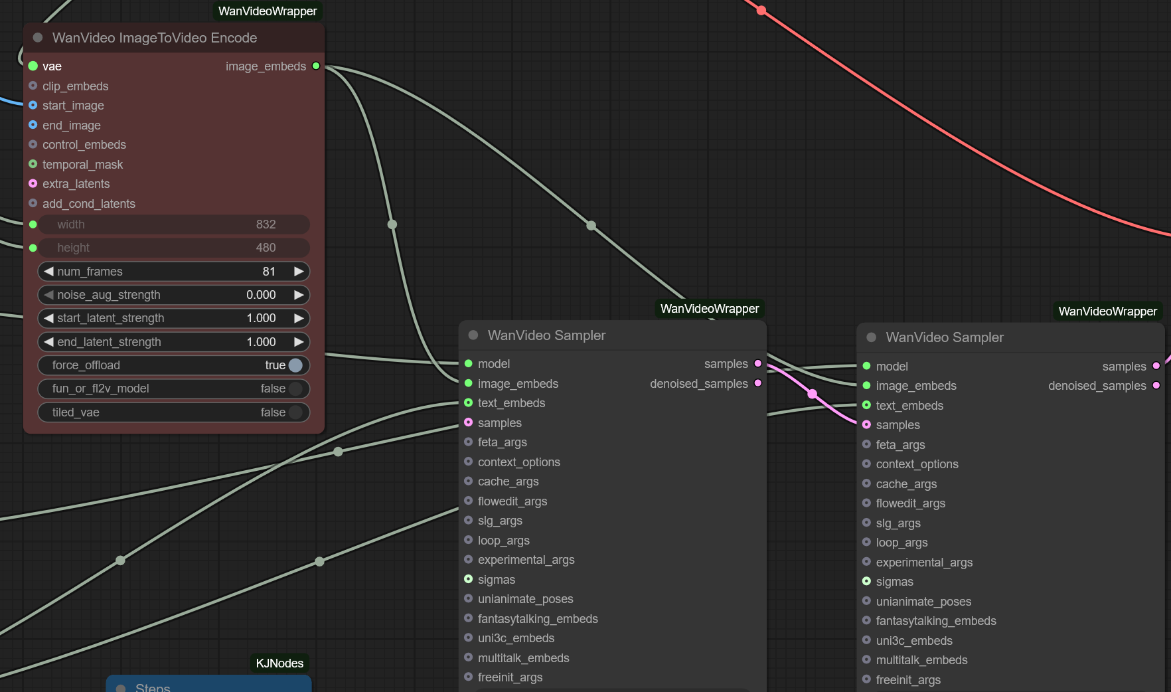This screenshot has height=692, width=1171.
Task: Select the WanVideo ImageToVideo Encode title bar
Action: click(174, 38)
